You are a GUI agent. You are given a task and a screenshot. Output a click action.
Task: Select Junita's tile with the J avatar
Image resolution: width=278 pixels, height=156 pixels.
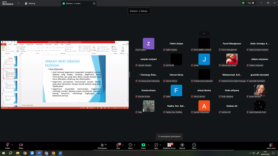[204, 59]
